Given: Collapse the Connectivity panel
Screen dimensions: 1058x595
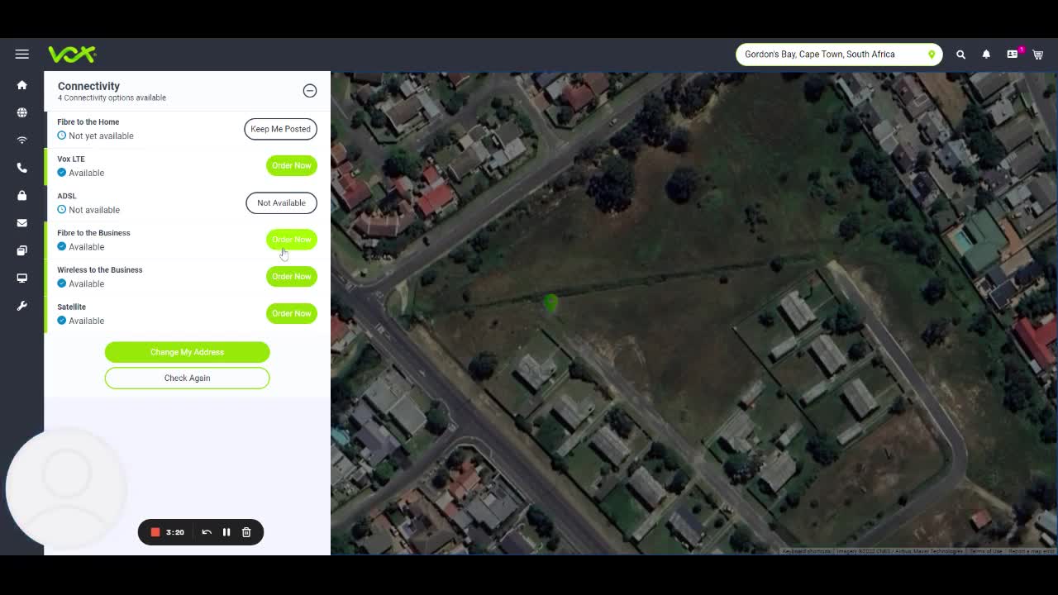Looking at the screenshot, I should [x=310, y=91].
